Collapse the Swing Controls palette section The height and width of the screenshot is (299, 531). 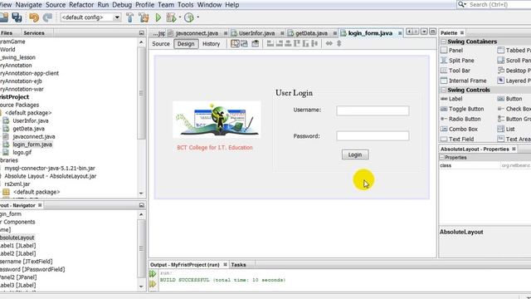(x=443, y=90)
